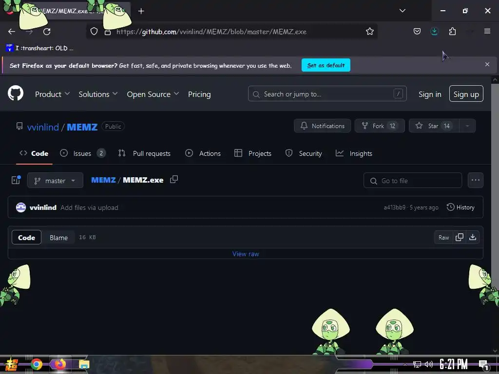
Task: Expand the file tree side panel
Action: pos(16,180)
